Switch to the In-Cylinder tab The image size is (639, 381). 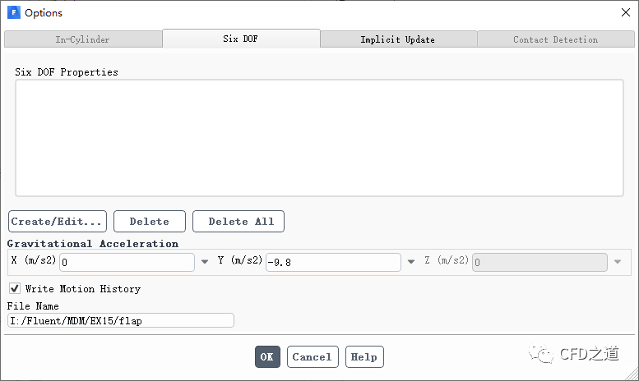click(82, 39)
